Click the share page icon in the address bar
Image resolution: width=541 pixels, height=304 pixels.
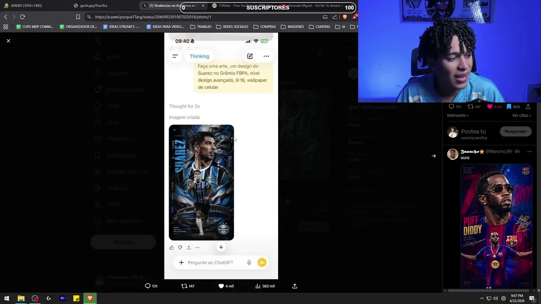click(335, 17)
